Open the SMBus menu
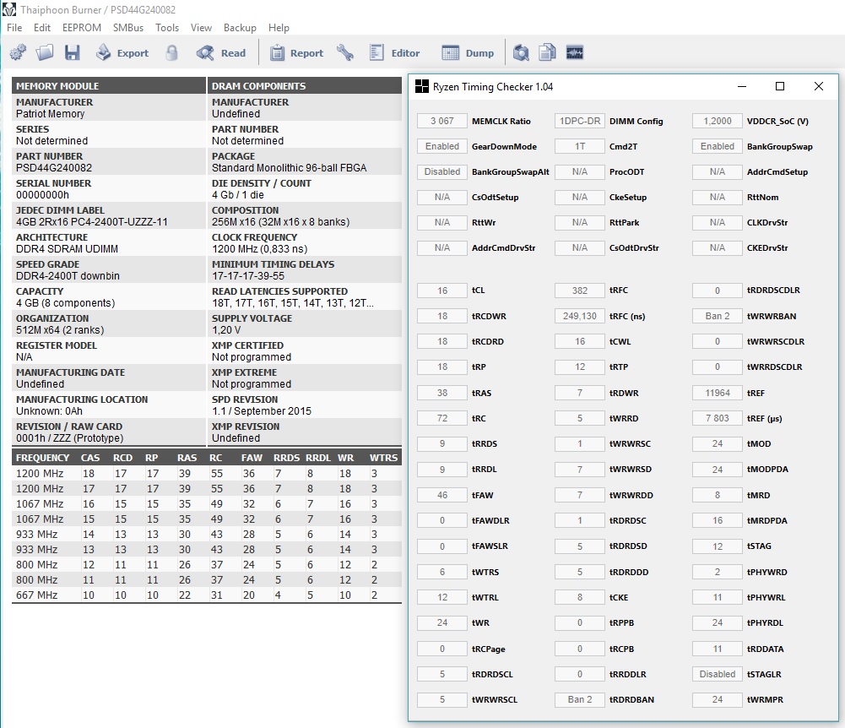Screen dimensions: 845x728 [128, 28]
